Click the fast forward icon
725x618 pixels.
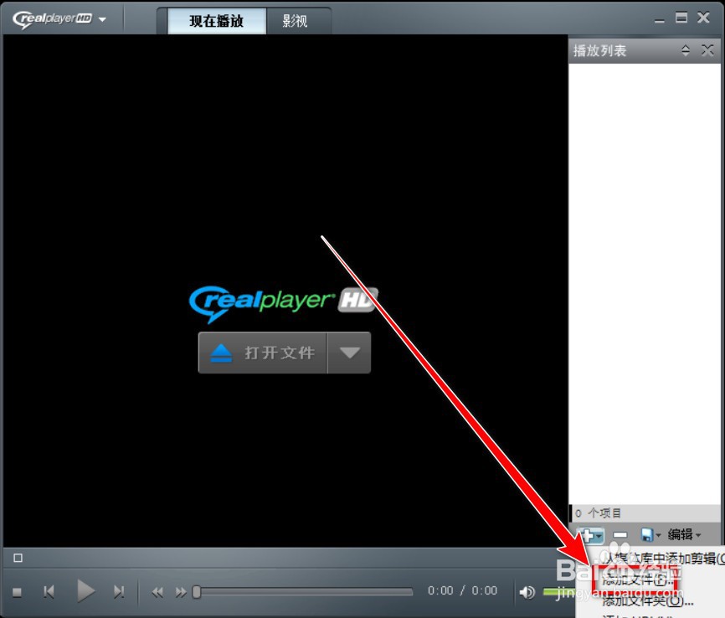pyautogui.click(x=181, y=592)
